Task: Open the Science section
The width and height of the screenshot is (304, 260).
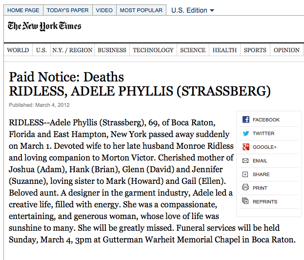Action: click(x=193, y=50)
